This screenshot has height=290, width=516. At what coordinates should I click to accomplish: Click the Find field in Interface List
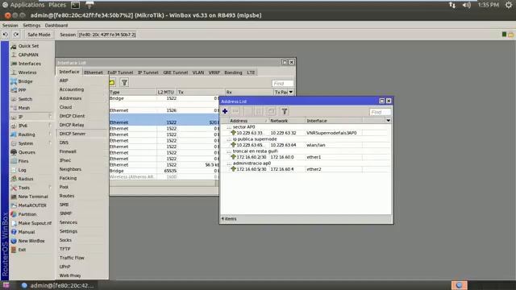(x=283, y=84)
